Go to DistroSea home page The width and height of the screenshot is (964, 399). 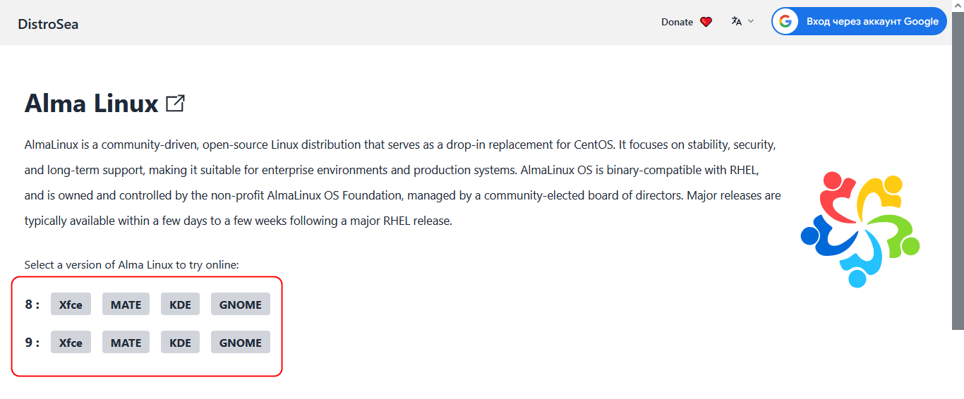tap(48, 24)
